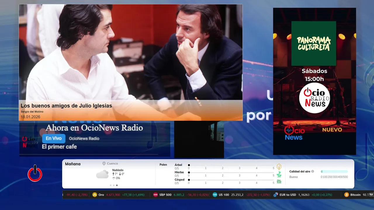The height and width of the screenshot is (210, 374).
Task: Click the Buena air quality rating
Action: [x=294, y=177]
